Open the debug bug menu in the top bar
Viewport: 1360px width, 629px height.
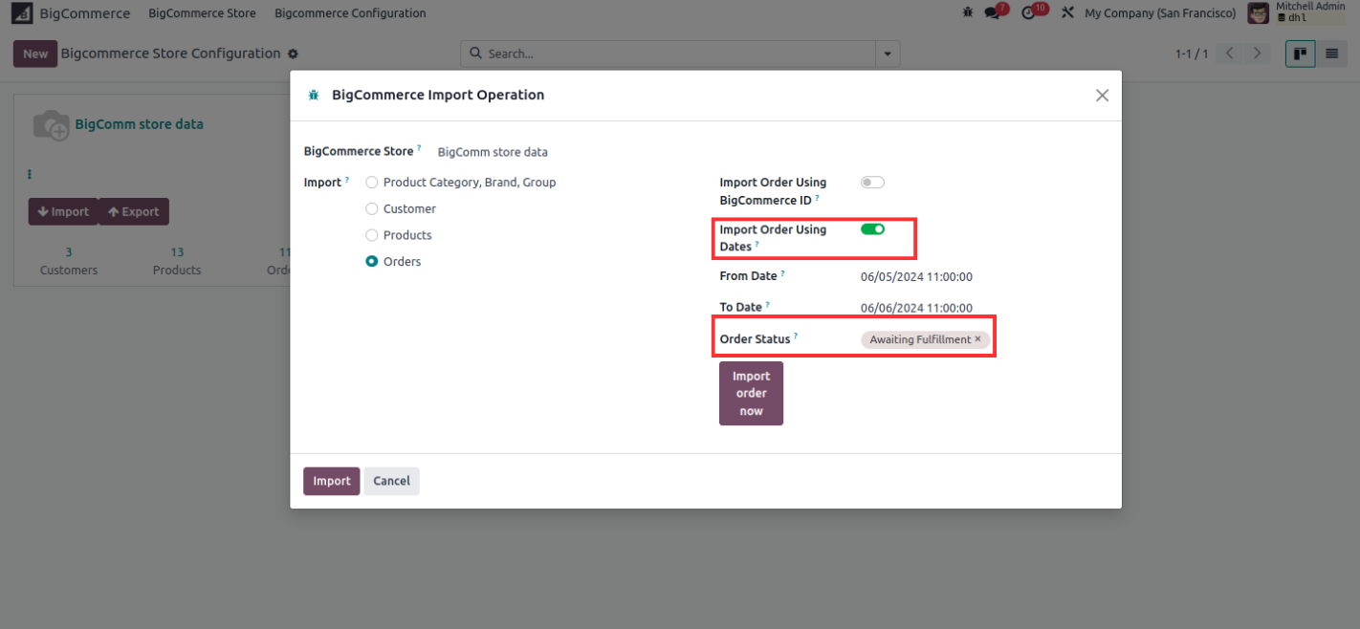[x=968, y=13]
